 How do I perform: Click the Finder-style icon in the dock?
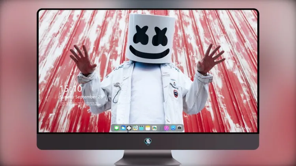[135, 128]
